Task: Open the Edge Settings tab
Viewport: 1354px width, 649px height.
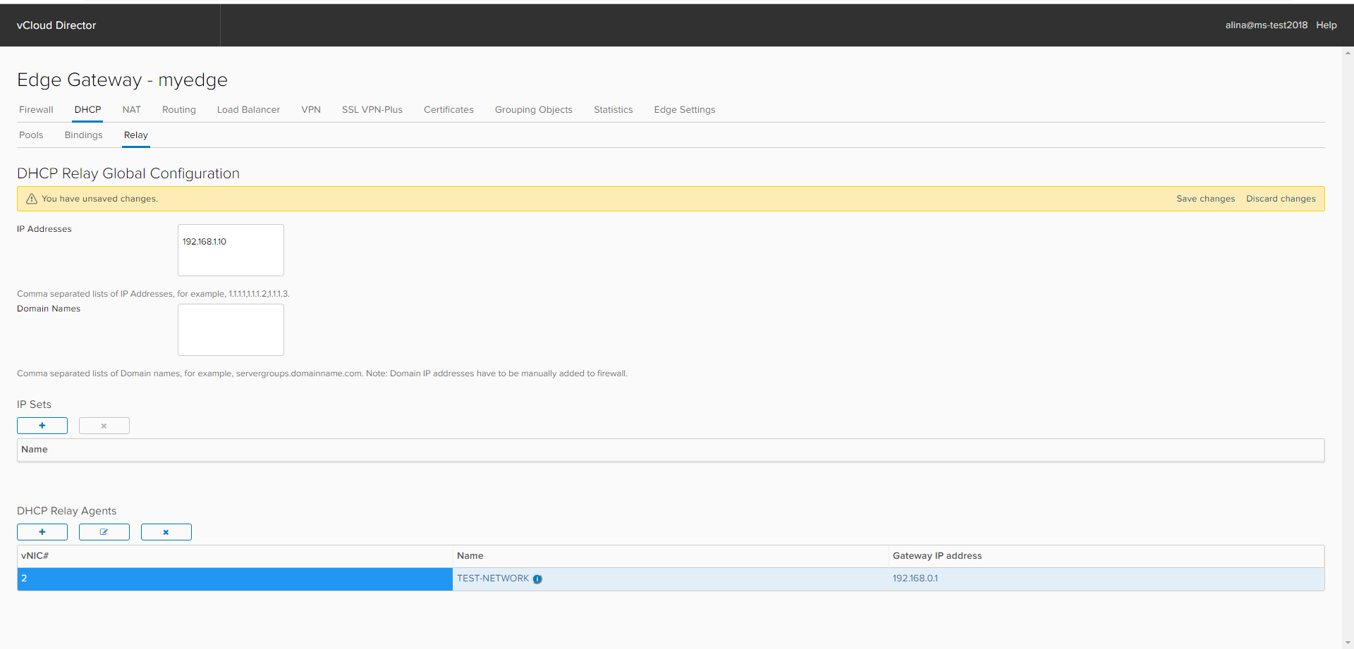Action: 685,110
